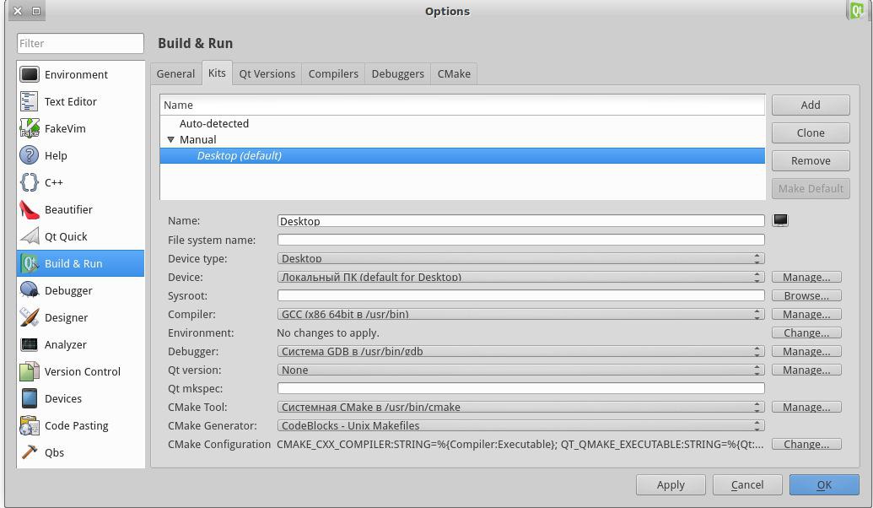Screen dimensions: 873x508
Task: Click Manage button for CMake Tool
Action: pos(806,408)
